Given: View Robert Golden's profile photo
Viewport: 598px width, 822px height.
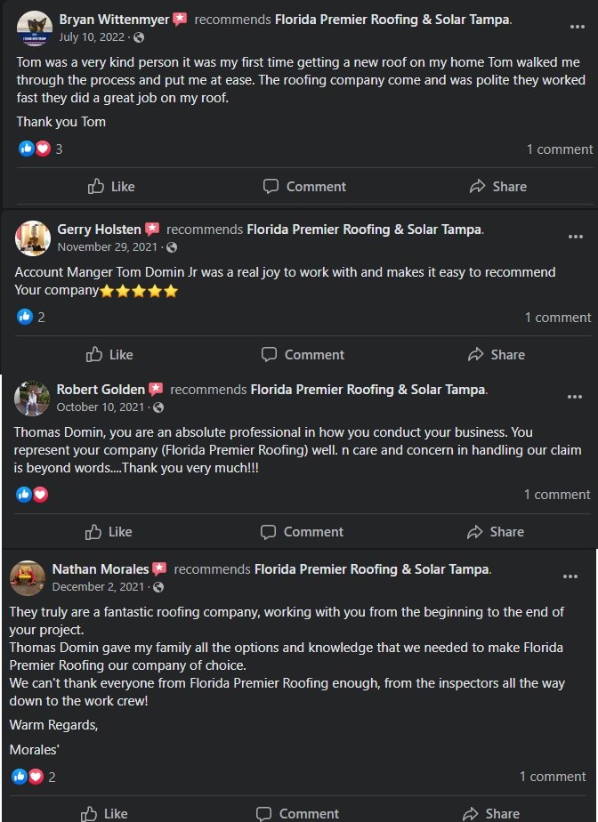Looking at the screenshot, I should point(32,399).
